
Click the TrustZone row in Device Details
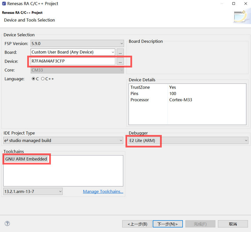click(187, 87)
